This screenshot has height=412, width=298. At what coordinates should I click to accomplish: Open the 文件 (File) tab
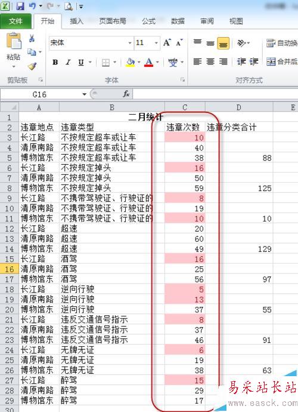tap(15, 21)
